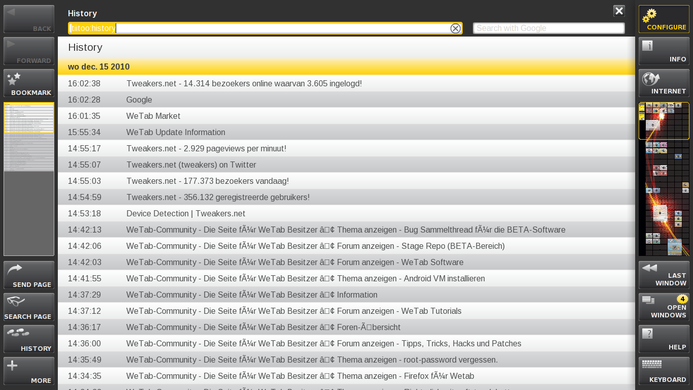Image resolution: width=693 pixels, height=390 pixels.
Task: Open History via the footprints icon
Action: point(29,339)
